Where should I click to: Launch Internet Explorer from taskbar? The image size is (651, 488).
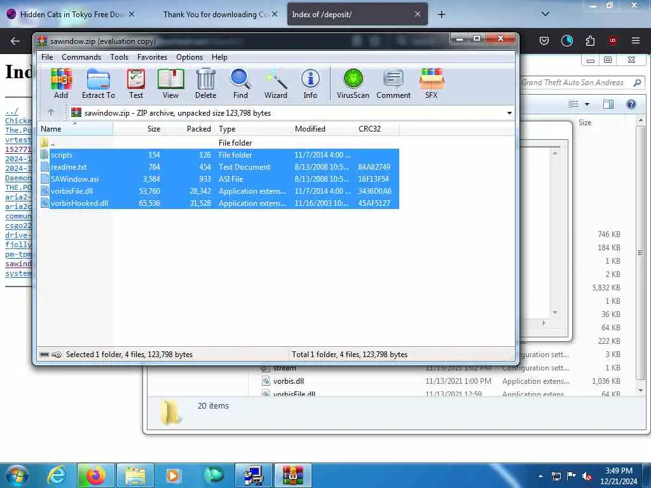point(57,475)
